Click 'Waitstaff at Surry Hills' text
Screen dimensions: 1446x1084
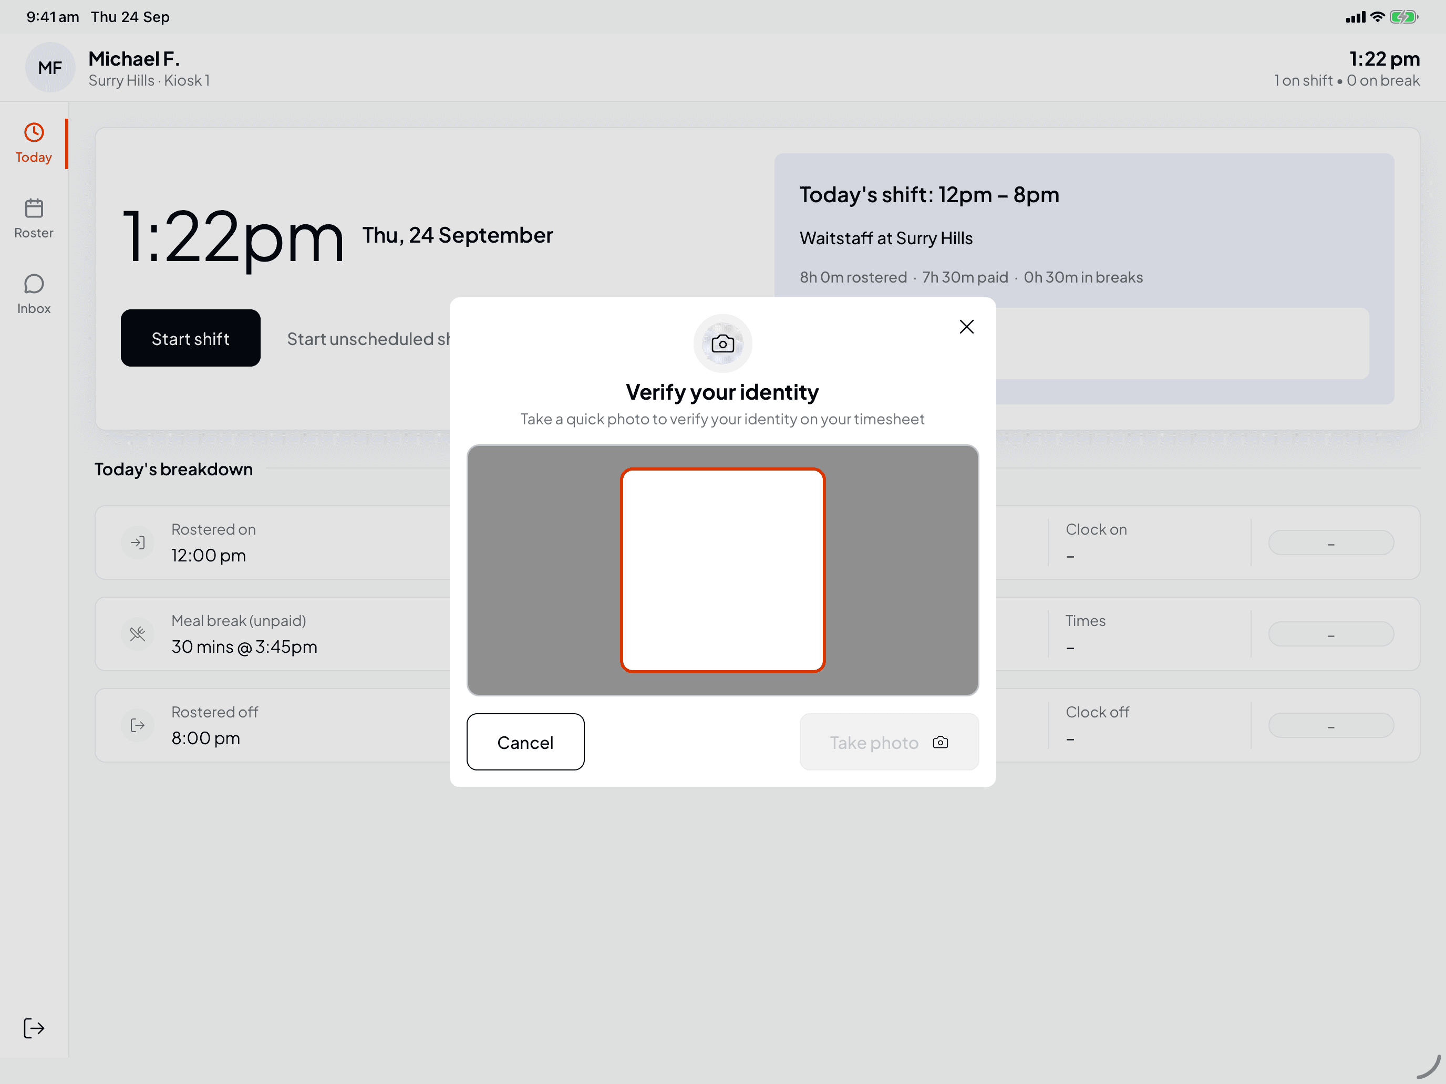886,238
